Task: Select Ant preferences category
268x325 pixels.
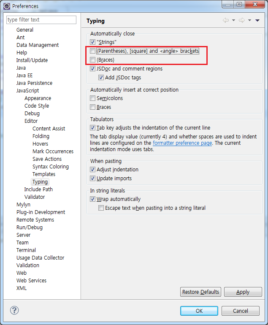Action: pyautogui.click(x=21, y=38)
